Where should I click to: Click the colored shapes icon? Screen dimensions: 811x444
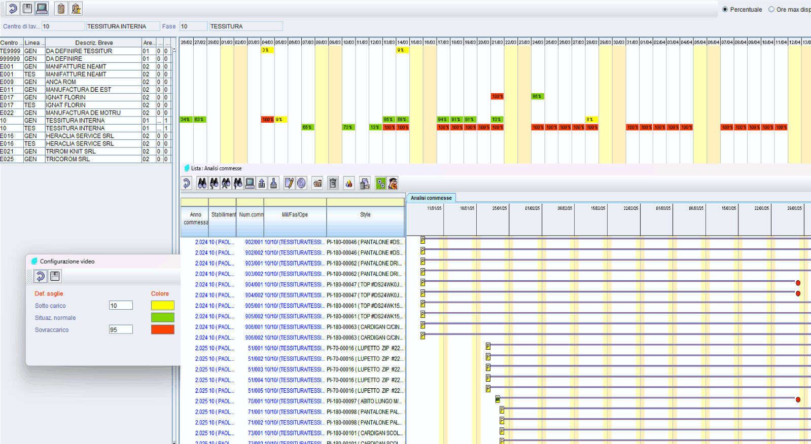[x=349, y=183]
